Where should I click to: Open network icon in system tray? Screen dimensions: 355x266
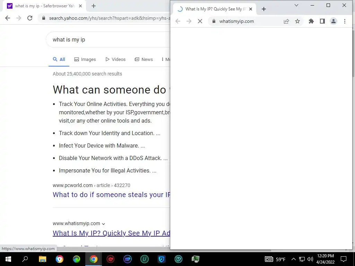(x=302, y=259)
